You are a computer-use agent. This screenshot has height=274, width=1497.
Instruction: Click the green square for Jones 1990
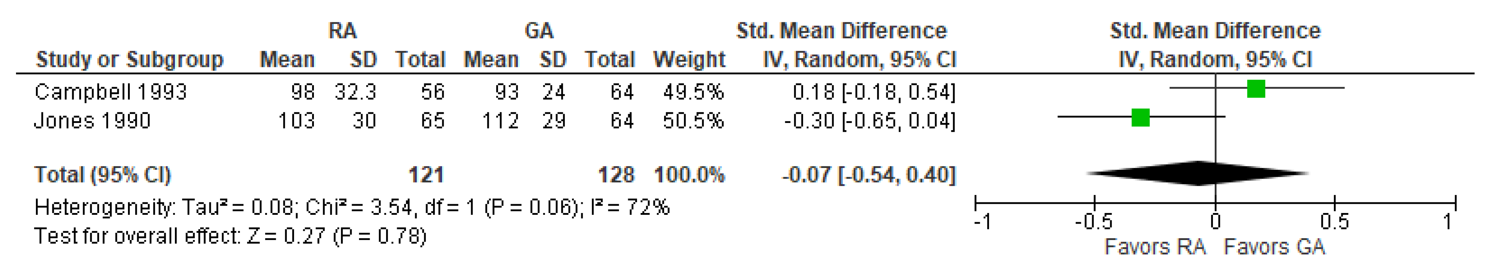click(1140, 118)
